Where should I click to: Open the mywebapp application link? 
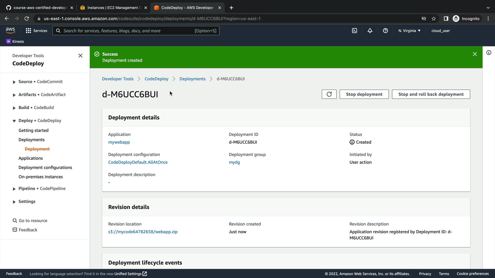coord(119,142)
